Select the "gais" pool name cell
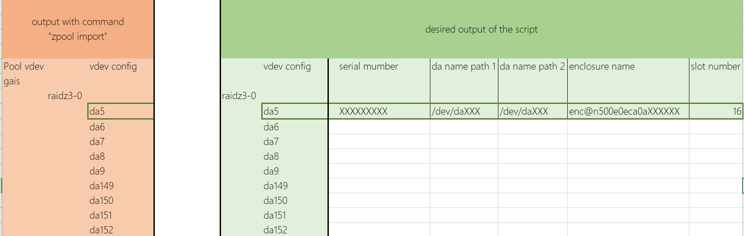 [x=12, y=81]
